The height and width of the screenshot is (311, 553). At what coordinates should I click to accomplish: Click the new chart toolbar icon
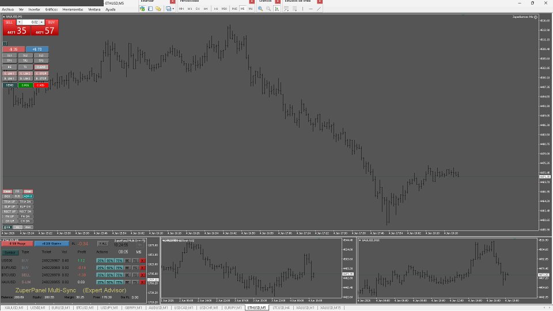(142, 9)
